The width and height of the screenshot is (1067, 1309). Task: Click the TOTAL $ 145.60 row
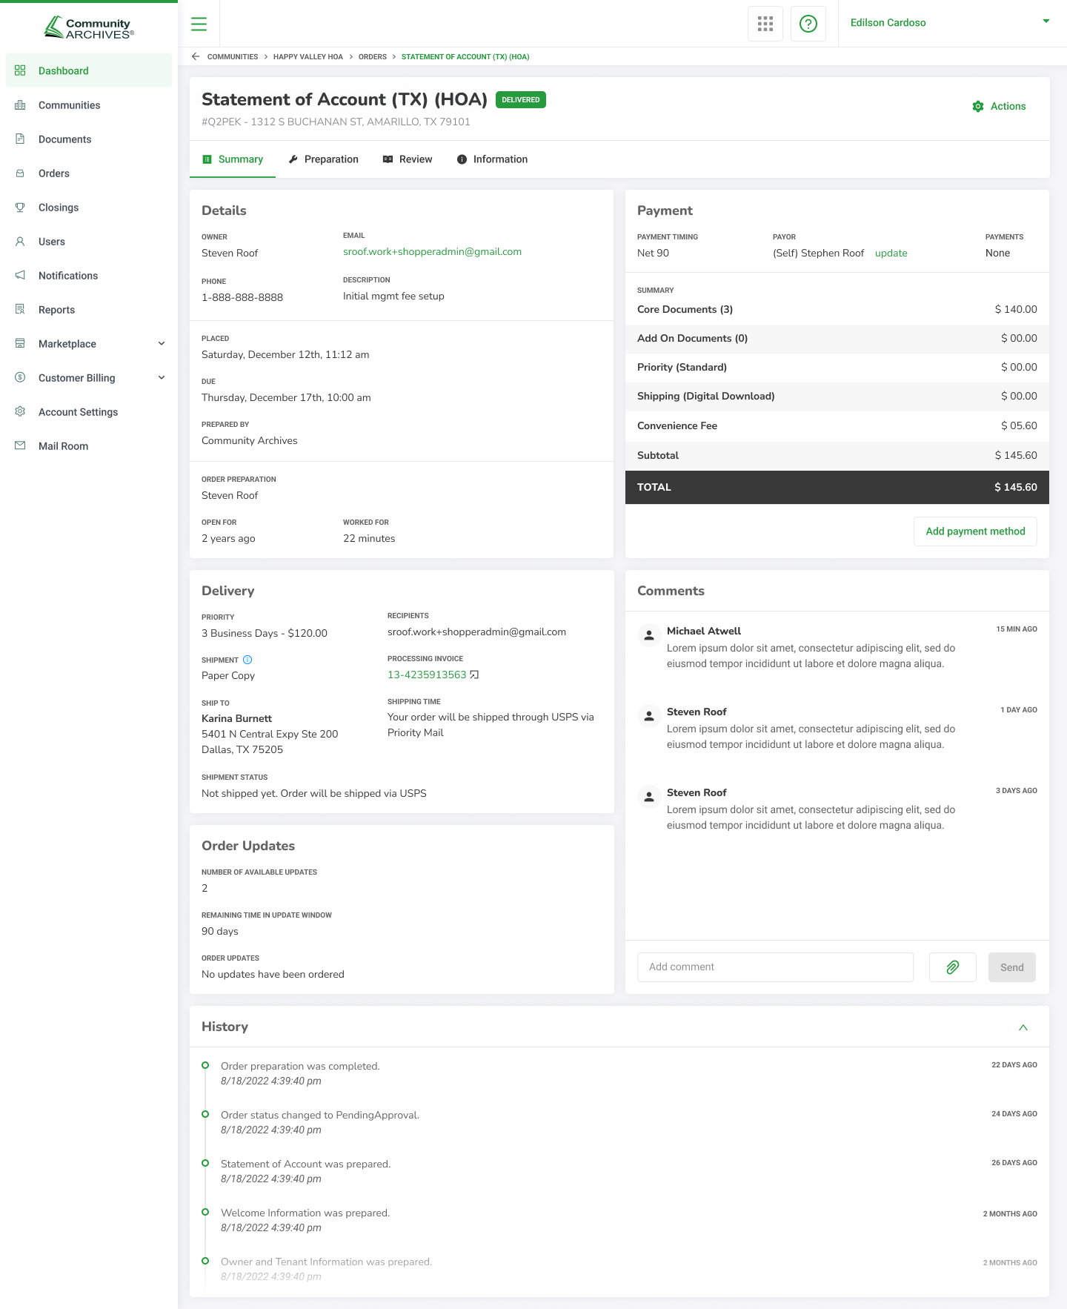tap(837, 488)
